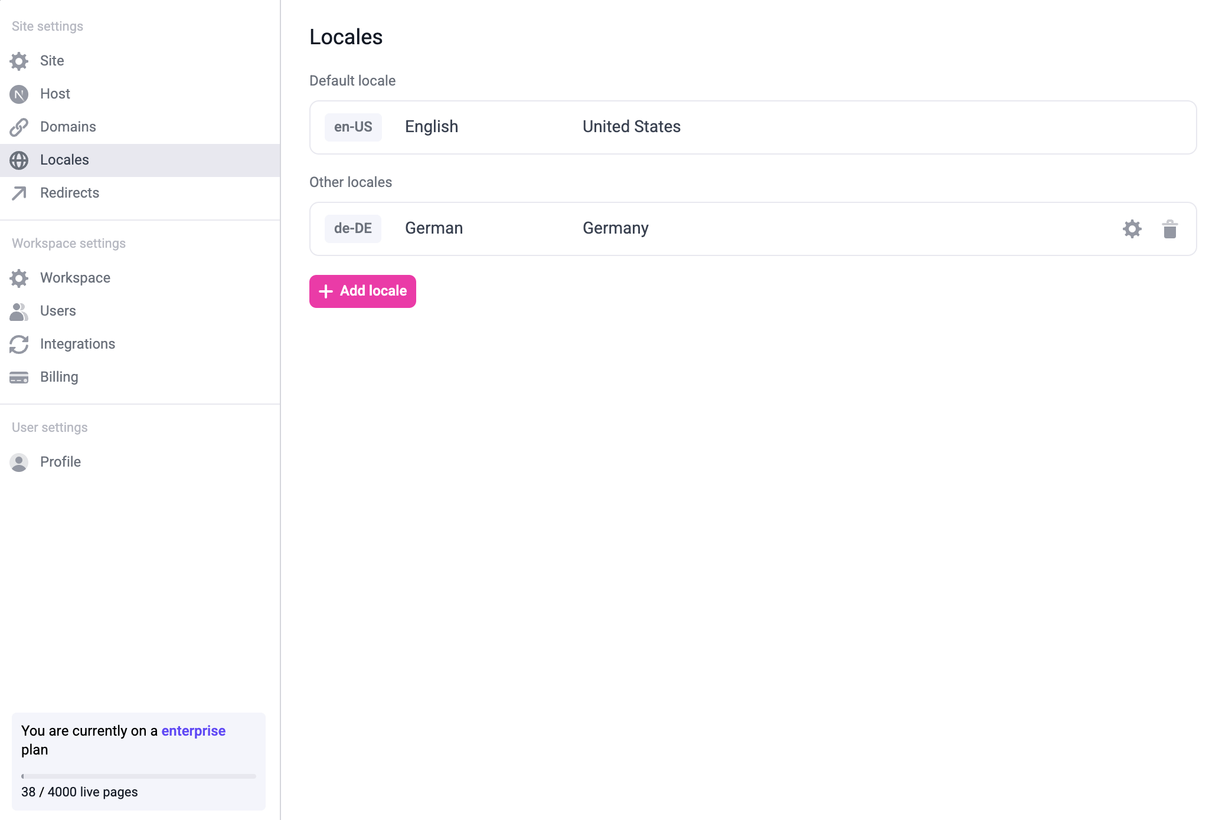Image resolution: width=1222 pixels, height=820 pixels.
Task: Click the Site gear icon in sidebar
Action: (19, 61)
